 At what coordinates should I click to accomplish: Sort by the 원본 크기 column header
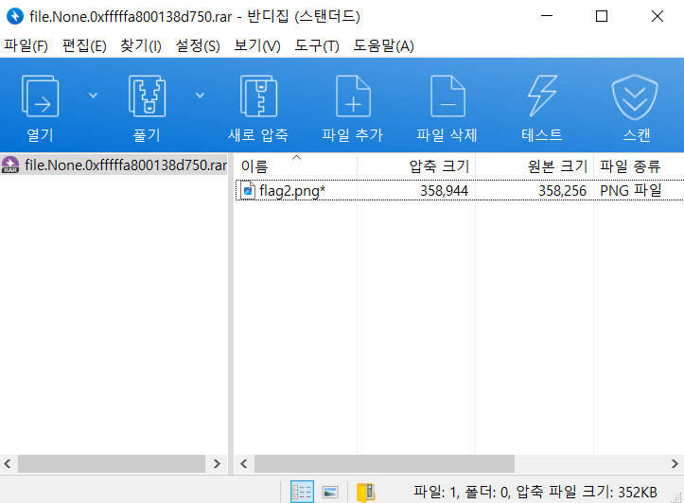[535, 166]
